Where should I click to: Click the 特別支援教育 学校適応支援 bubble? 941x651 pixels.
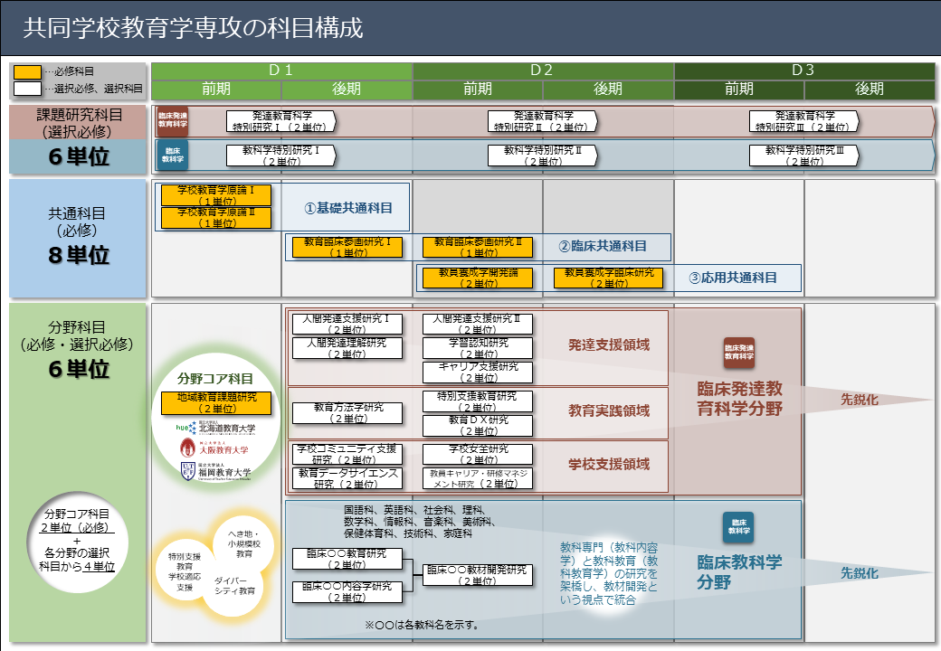185,571
